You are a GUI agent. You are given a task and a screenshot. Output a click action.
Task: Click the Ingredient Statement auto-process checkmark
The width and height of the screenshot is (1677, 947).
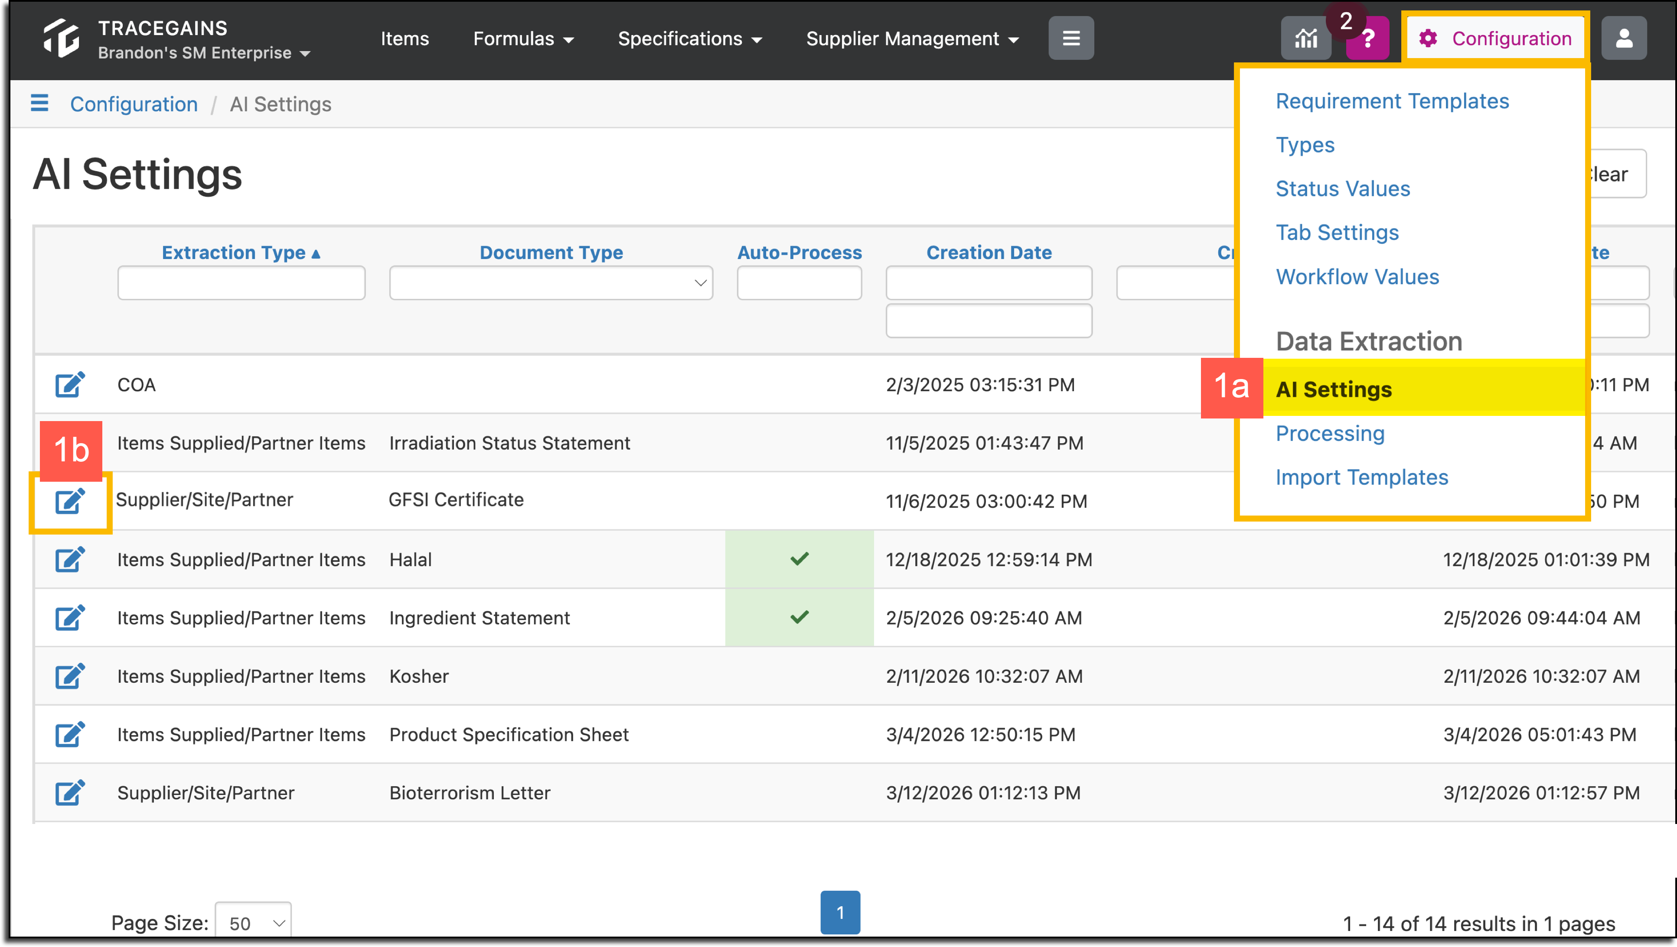799,617
